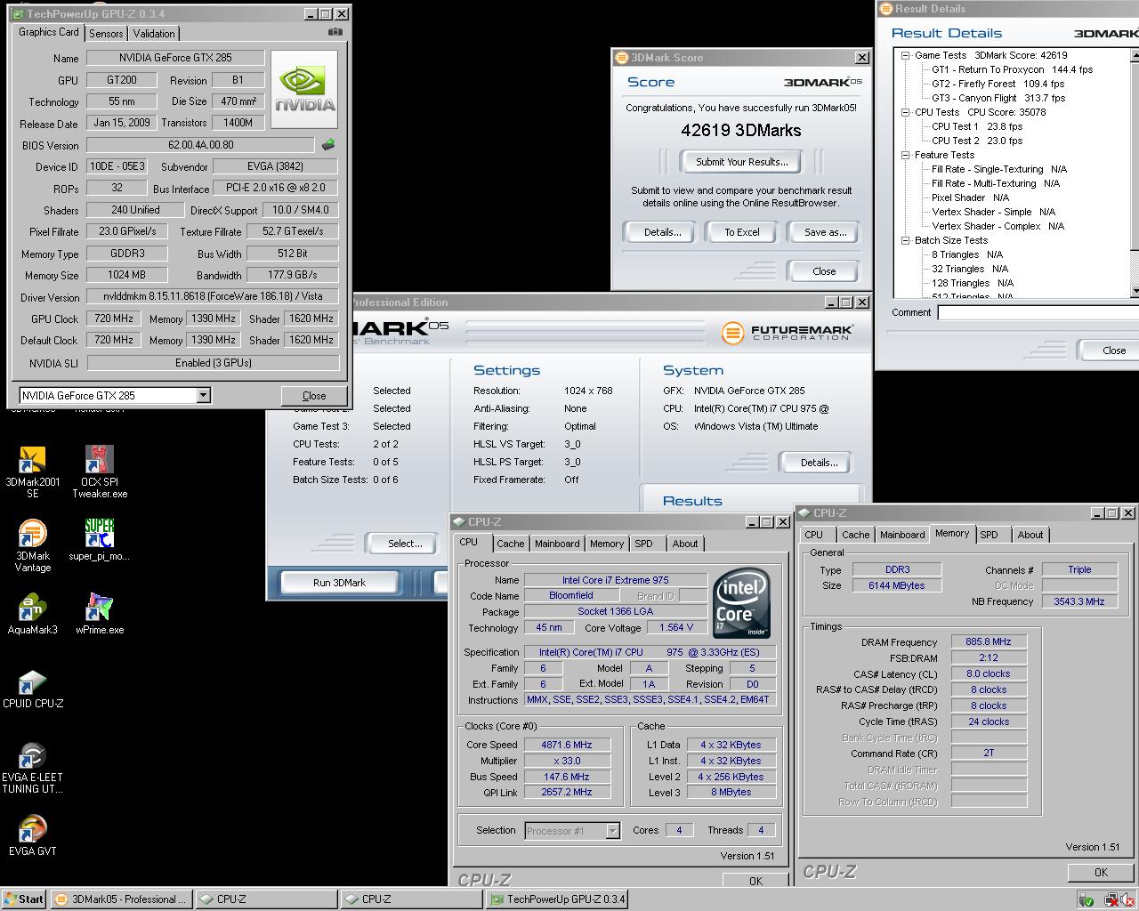Close the GPU-Z window with the Close button
Screen dimensions: 1139x911
point(314,396)
